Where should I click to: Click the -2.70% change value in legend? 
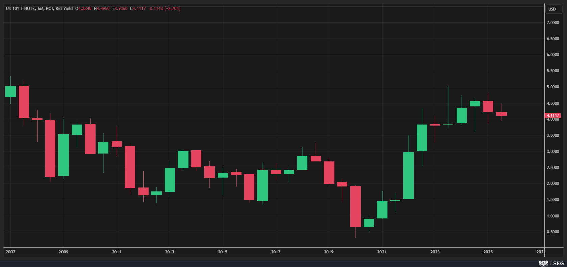point(173,8)
